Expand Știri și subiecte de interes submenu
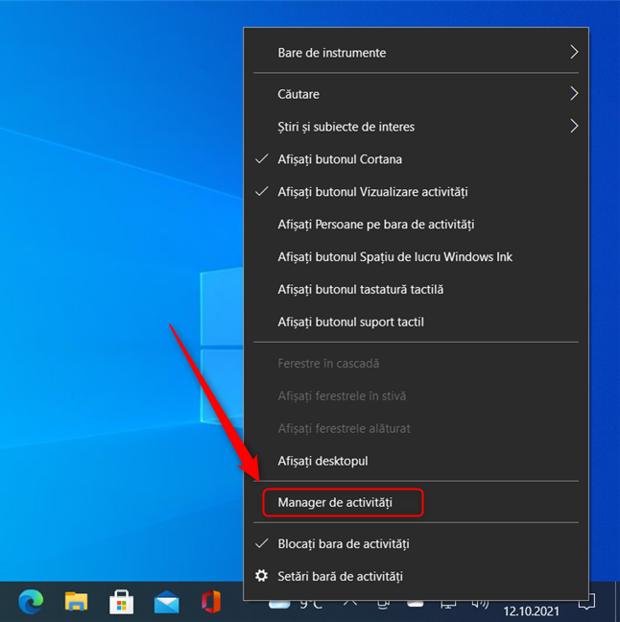620x622 pixels. pyautogui.click(x=416, y=127)
